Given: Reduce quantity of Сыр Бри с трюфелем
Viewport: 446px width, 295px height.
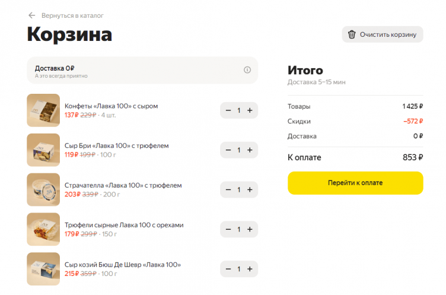Looking at the screenshot, I should click(228, 150).
